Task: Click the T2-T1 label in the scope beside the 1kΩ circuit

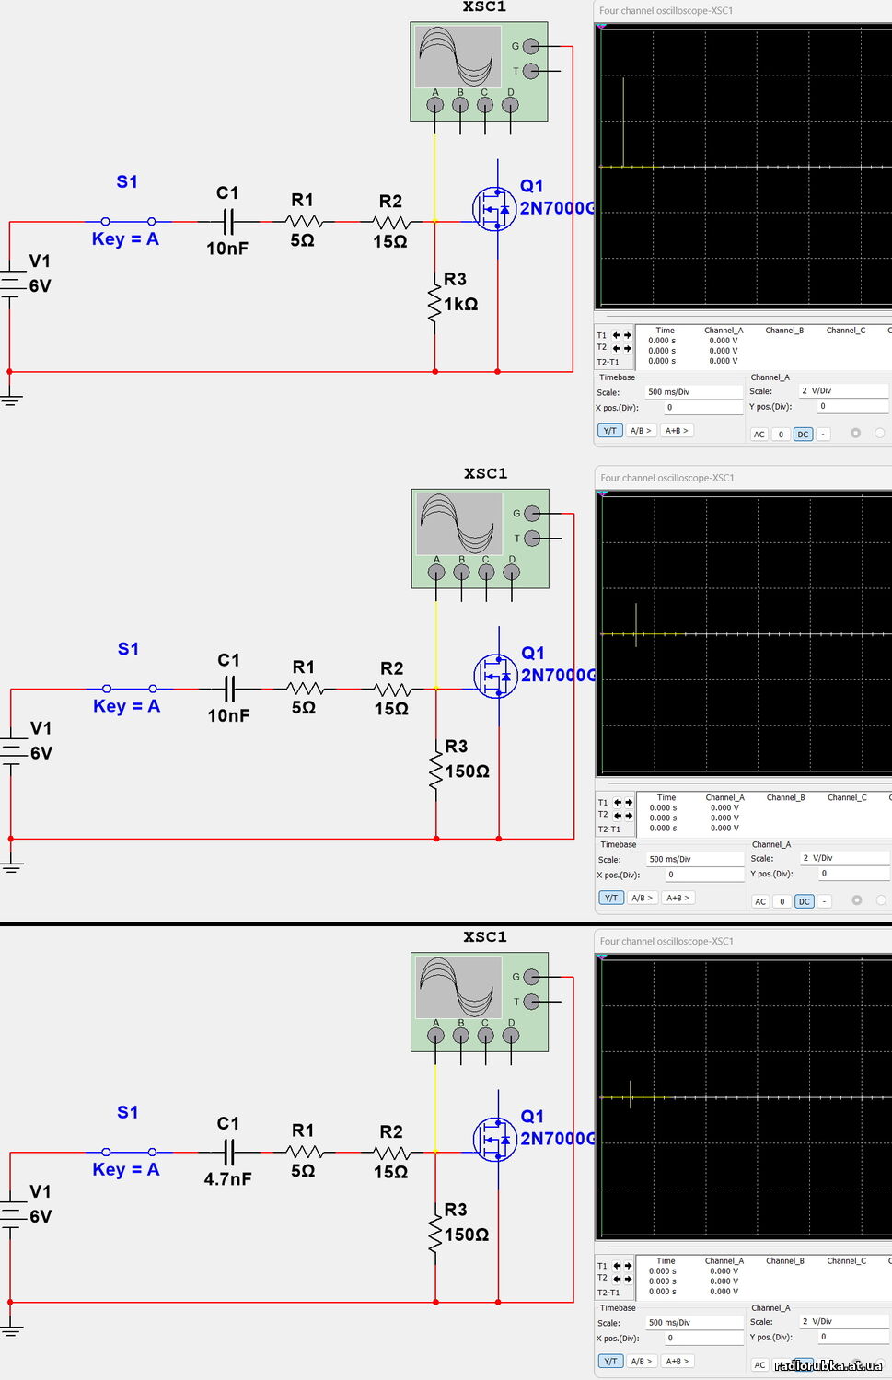Action: tap(608, 362)
